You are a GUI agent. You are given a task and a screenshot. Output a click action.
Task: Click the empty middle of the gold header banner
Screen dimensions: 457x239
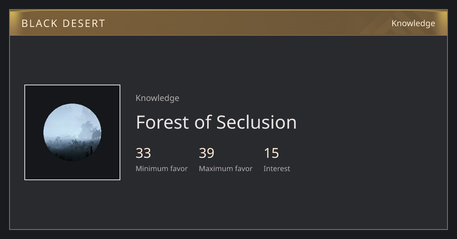tap(248, 23)
